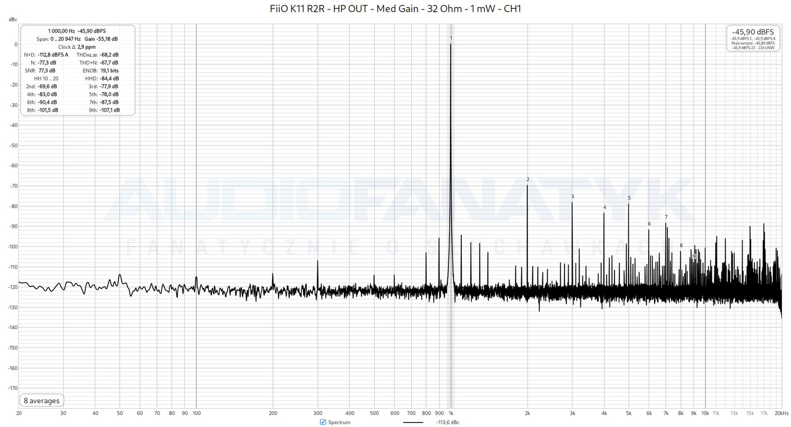Click the Spectrum legend line sample
This screenshot has width=791, height=427.
click(x=413, y=422)
